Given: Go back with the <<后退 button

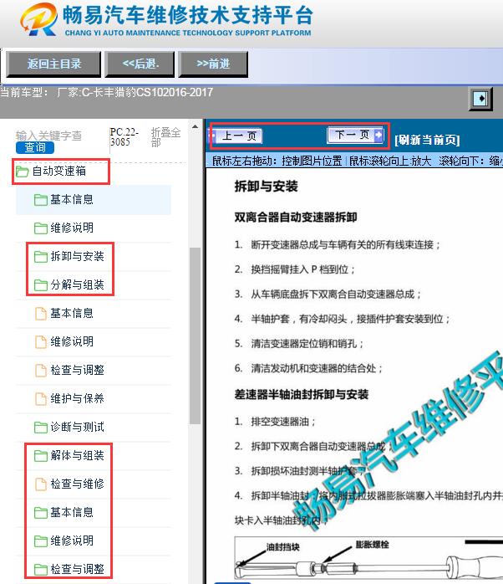Looking at the screenshot, I should (140, 64).
